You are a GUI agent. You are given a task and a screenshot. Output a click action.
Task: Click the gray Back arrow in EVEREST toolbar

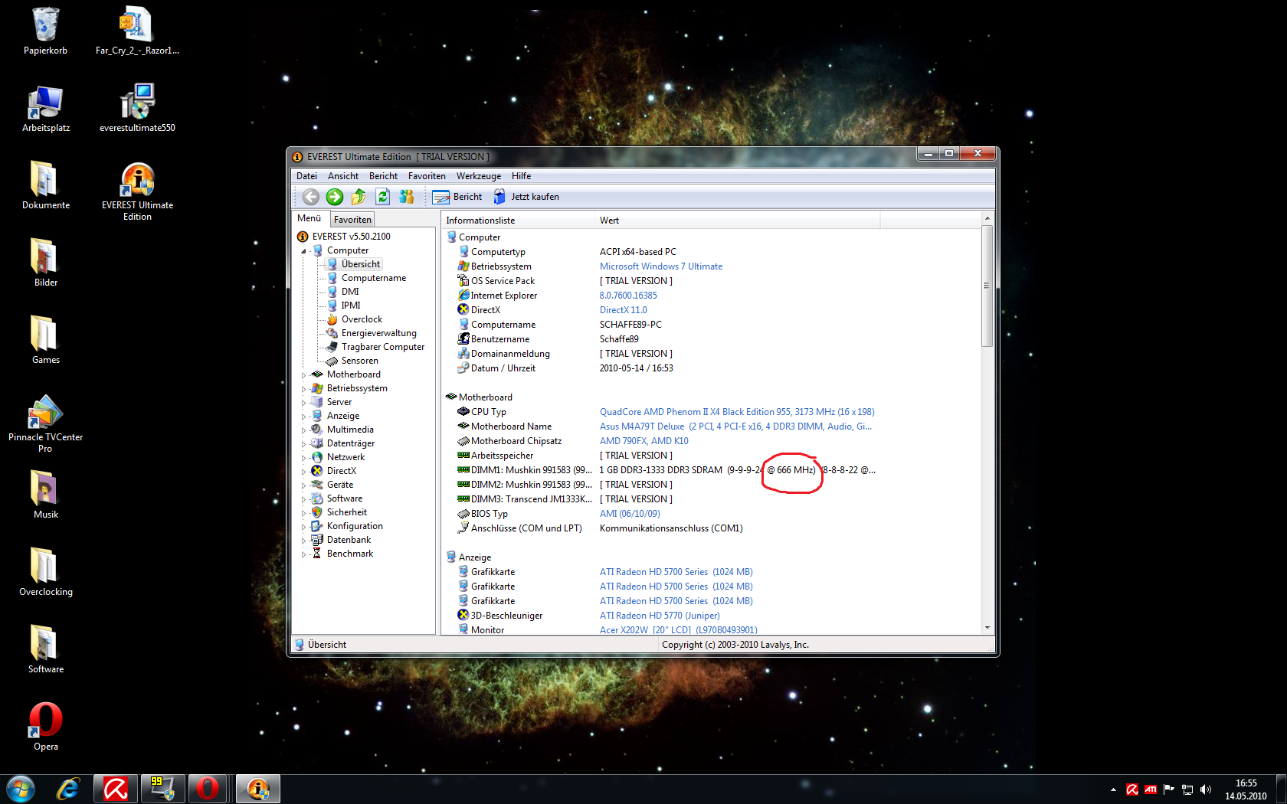[x=310, y=197]
